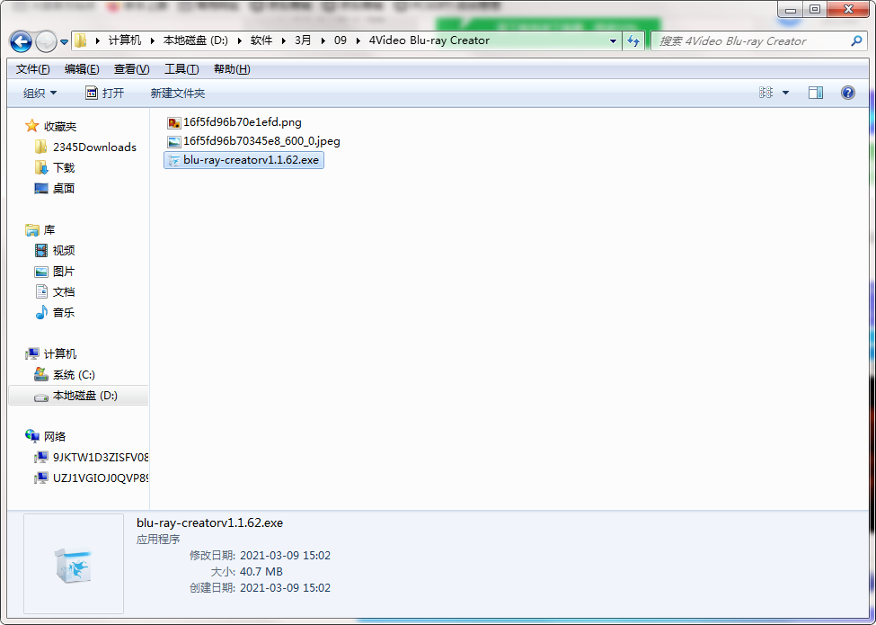876x625 pixels.
Task: Click 新建文件夹 button
Action: 178,93
